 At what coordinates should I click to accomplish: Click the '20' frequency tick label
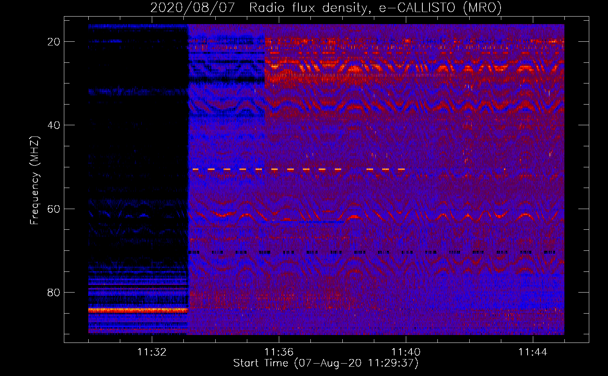[54, 42]
